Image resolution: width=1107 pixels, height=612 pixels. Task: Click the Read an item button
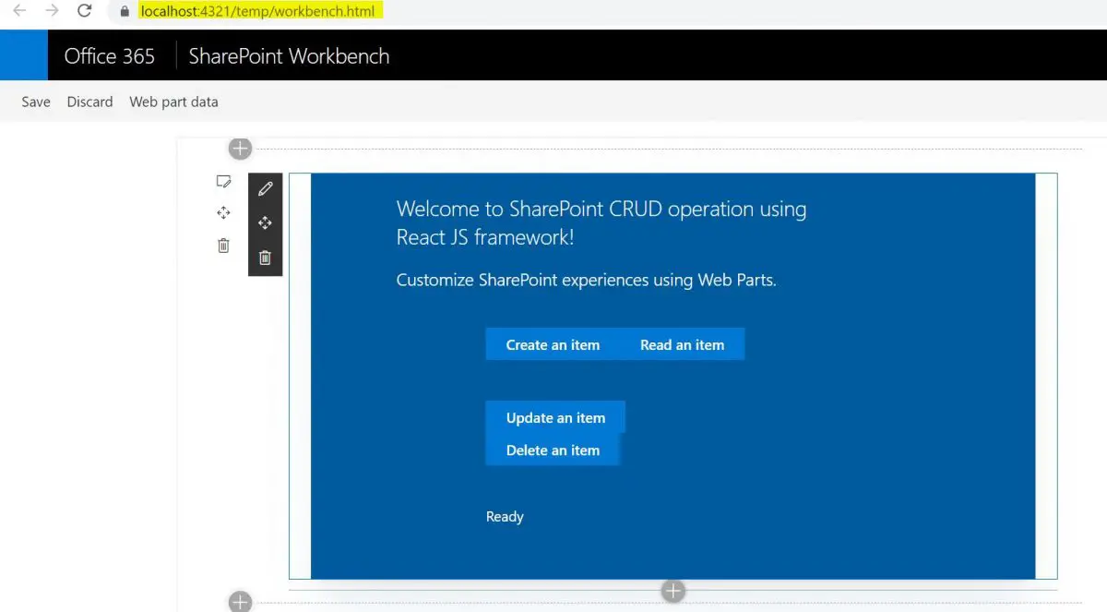coord(682,343)
